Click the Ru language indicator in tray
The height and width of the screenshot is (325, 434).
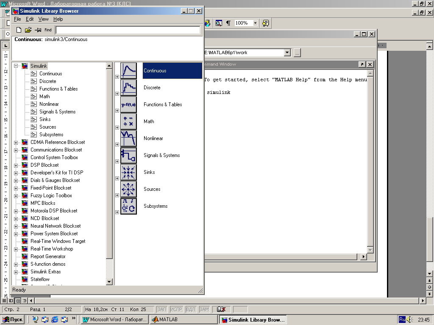402,319
